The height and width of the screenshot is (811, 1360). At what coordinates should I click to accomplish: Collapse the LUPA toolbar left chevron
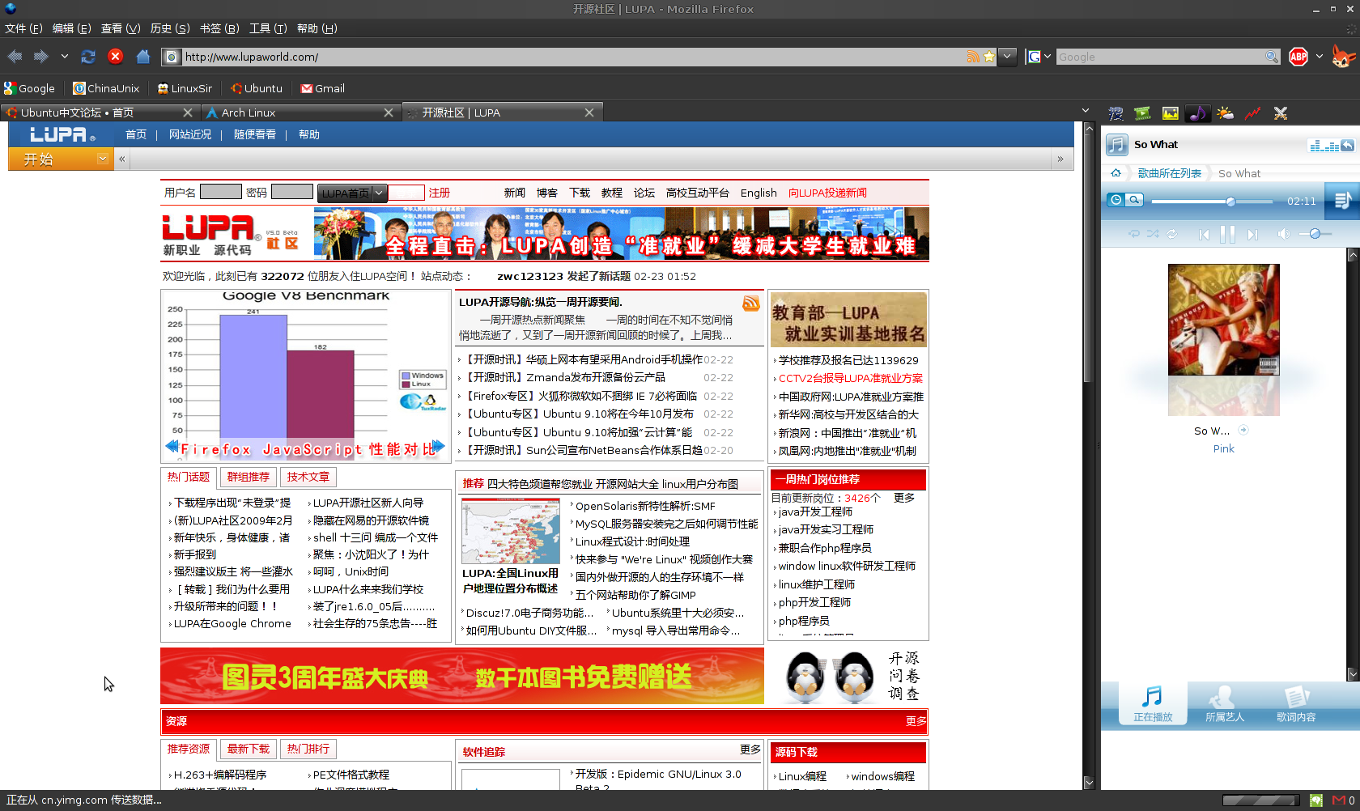click(121, 159)
